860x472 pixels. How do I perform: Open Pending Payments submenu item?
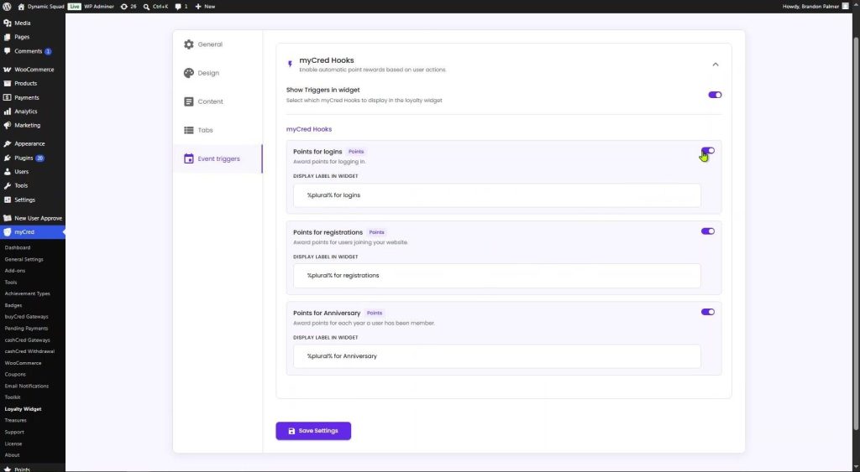(26, 328)
